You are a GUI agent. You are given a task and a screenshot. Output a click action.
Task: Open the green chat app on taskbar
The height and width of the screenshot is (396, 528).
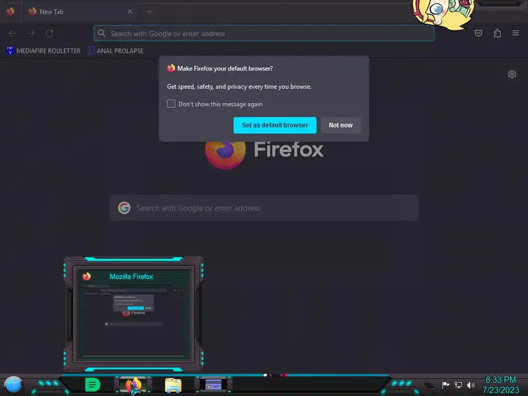pyautogui.click(x=92, y=385)
